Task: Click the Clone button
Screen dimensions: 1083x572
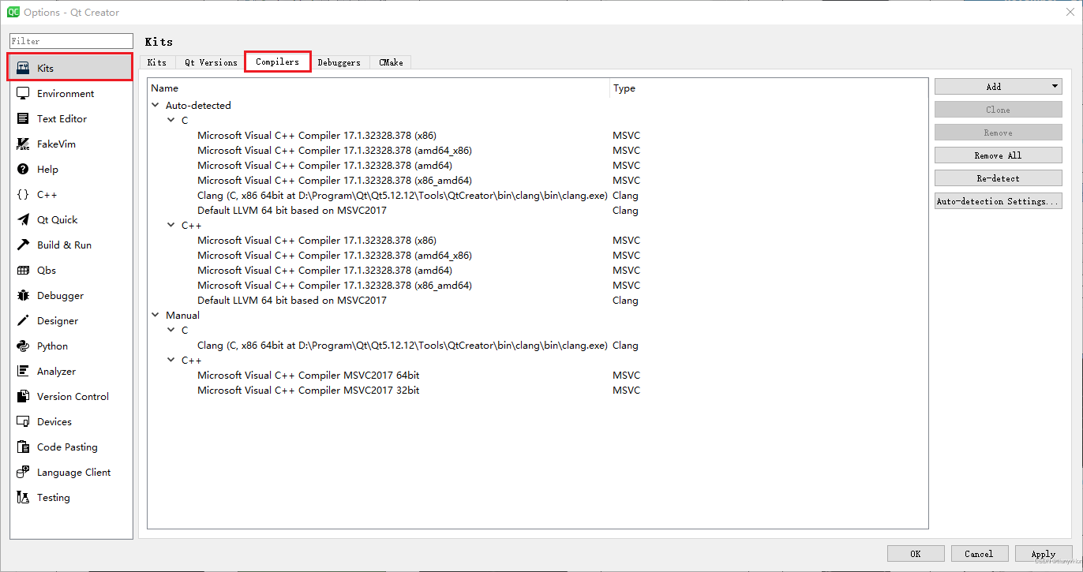Action: coord(999,110)
